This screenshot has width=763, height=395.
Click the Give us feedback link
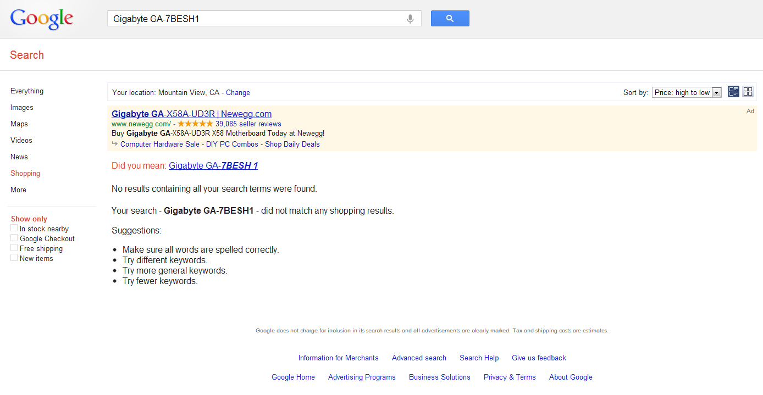[x=539, y=358]
